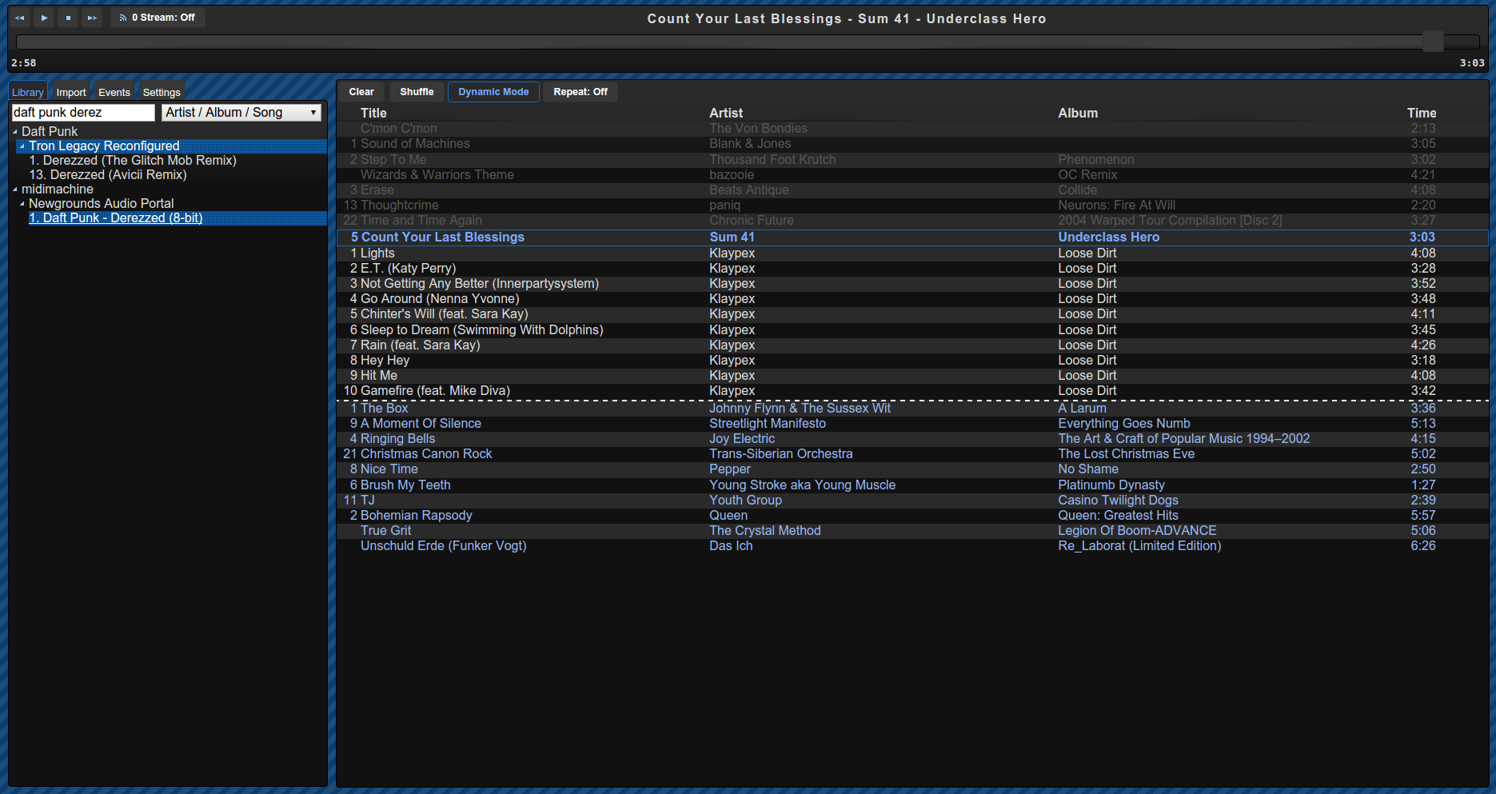
Task: Click the previous track button
Action: tap(20, 18)
